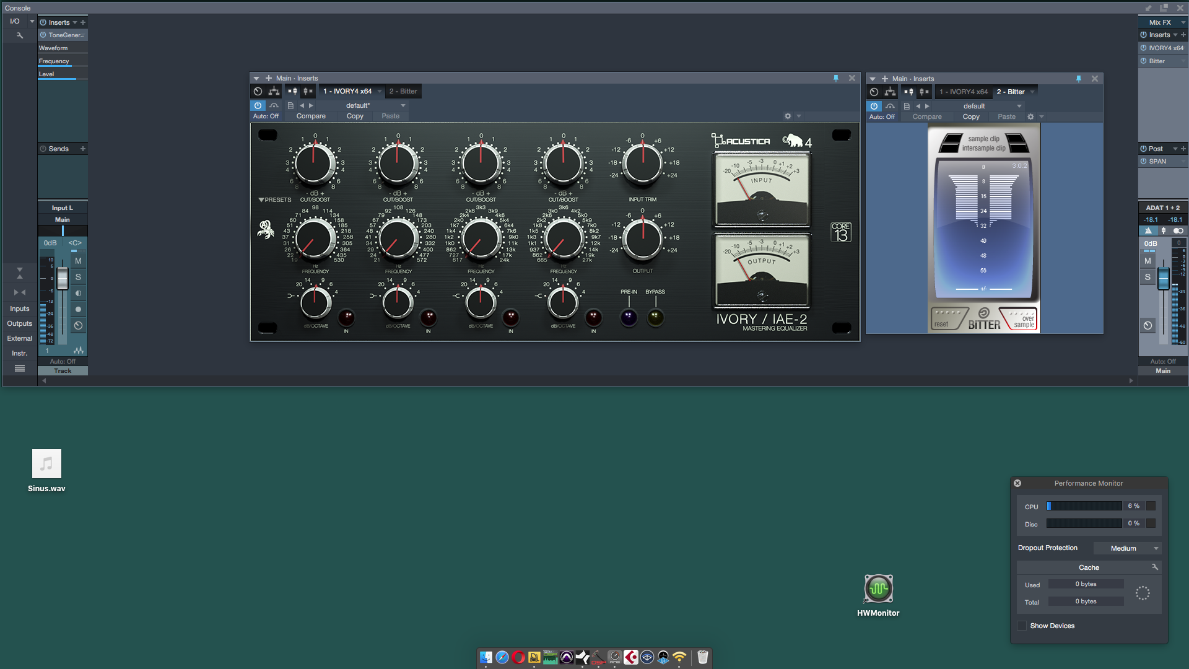Viewport: 1189px width, 669px height.
Task: Mute the Track channel
Action: pos(78,261)
